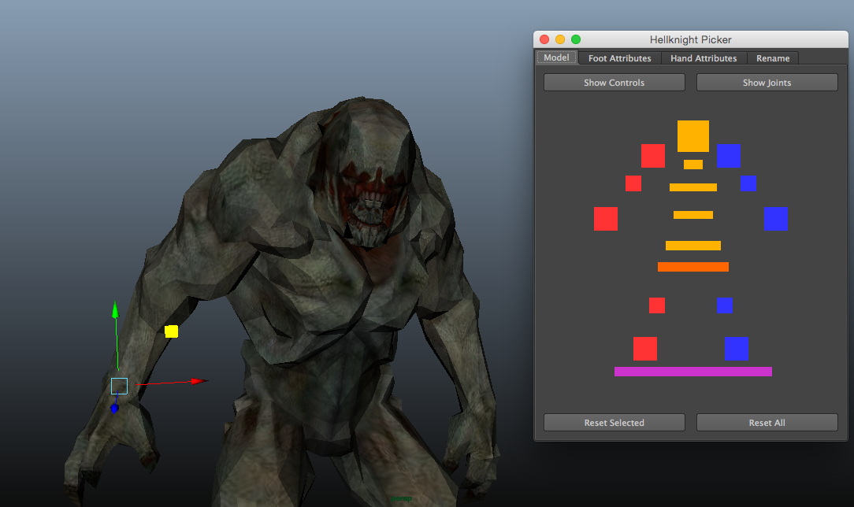Select the large yellow head square in picker
Viewport: 854px width, 507px height.
click(x=692, y=136)
